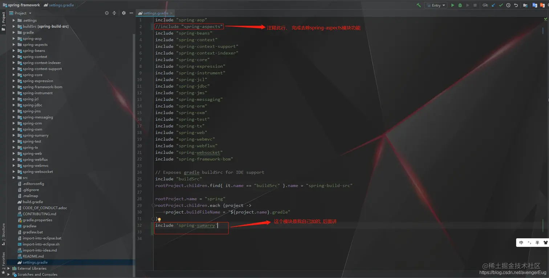The width and height of the screenshot is (549, 278).
Task: Click the blue Translate plugin icon
Action: coord(534,5)
